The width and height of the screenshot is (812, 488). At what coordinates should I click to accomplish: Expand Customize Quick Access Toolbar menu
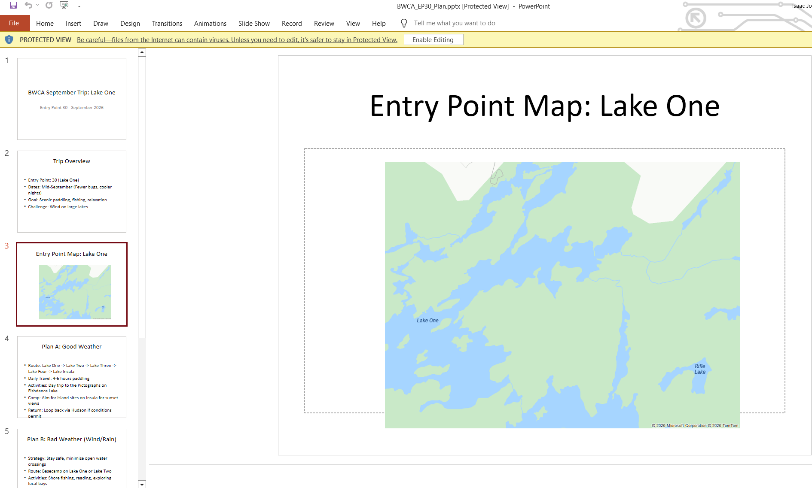(79, 6)
